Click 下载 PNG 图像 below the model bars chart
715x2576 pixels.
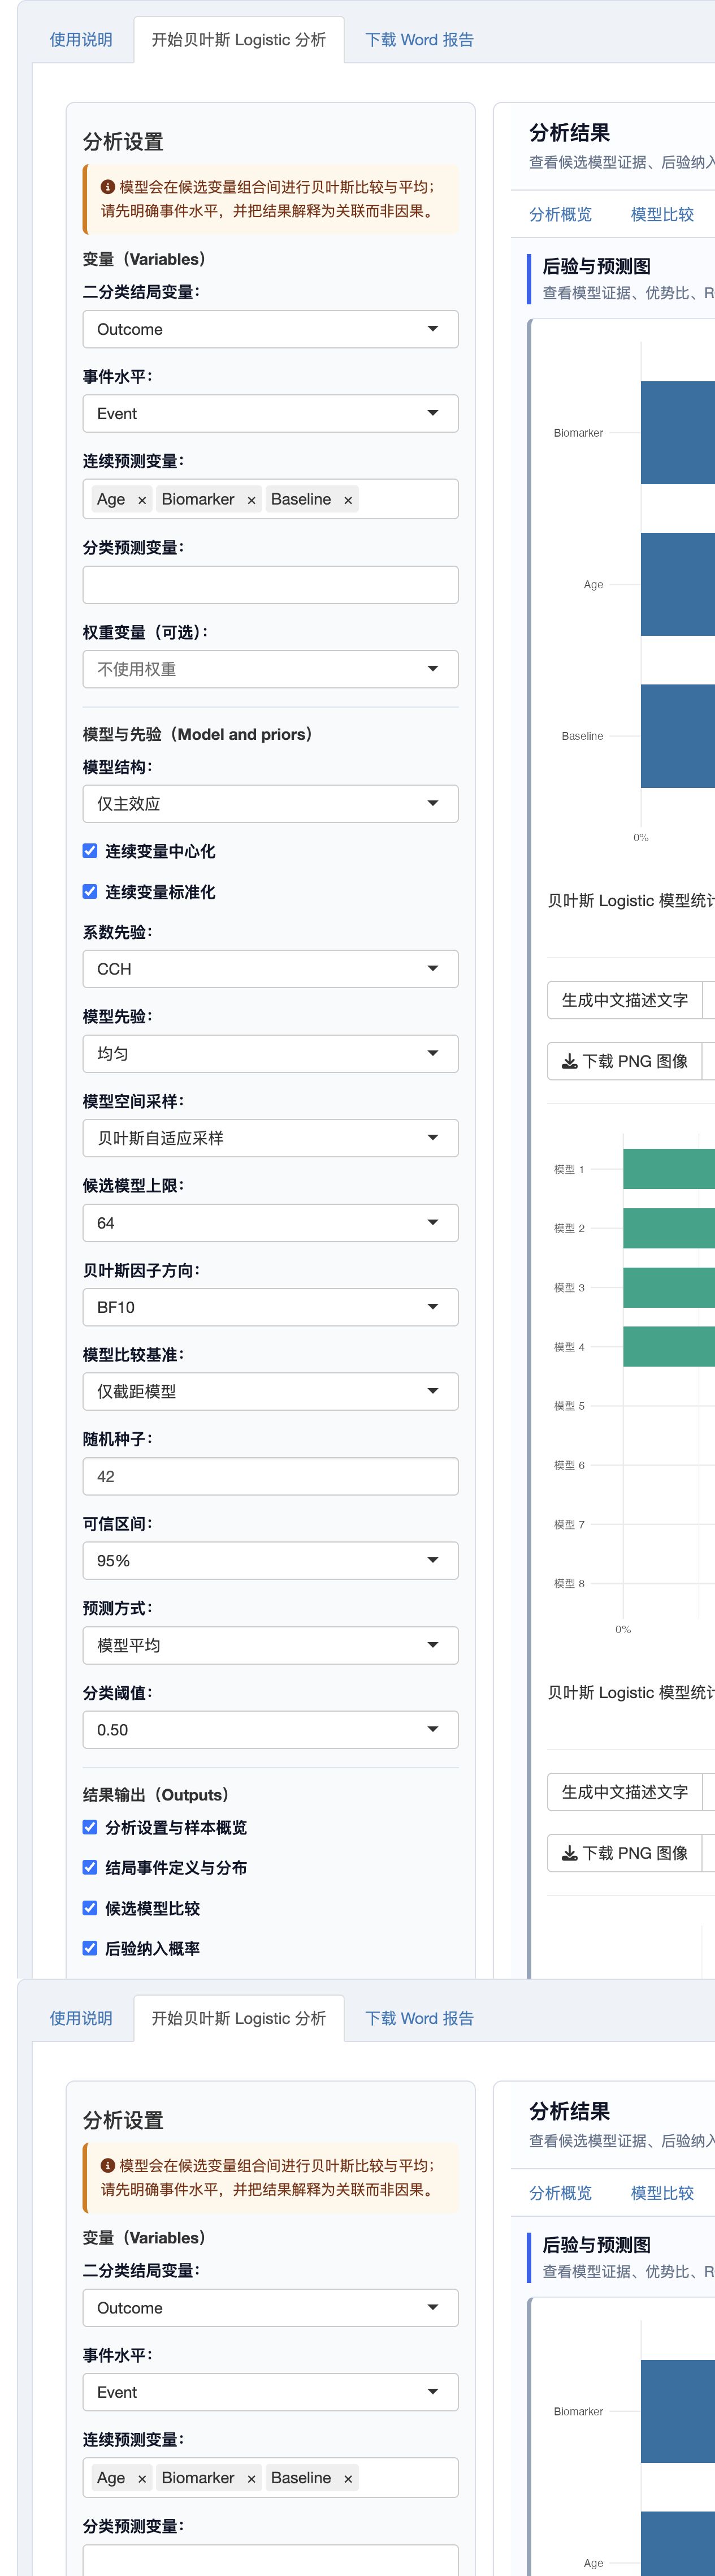625,1853
